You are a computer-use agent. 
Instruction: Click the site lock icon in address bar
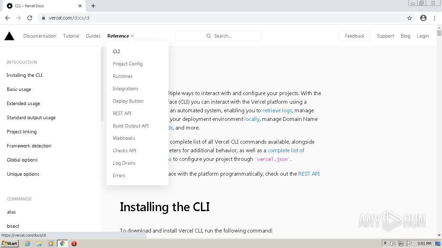click(x=44, y=18)
